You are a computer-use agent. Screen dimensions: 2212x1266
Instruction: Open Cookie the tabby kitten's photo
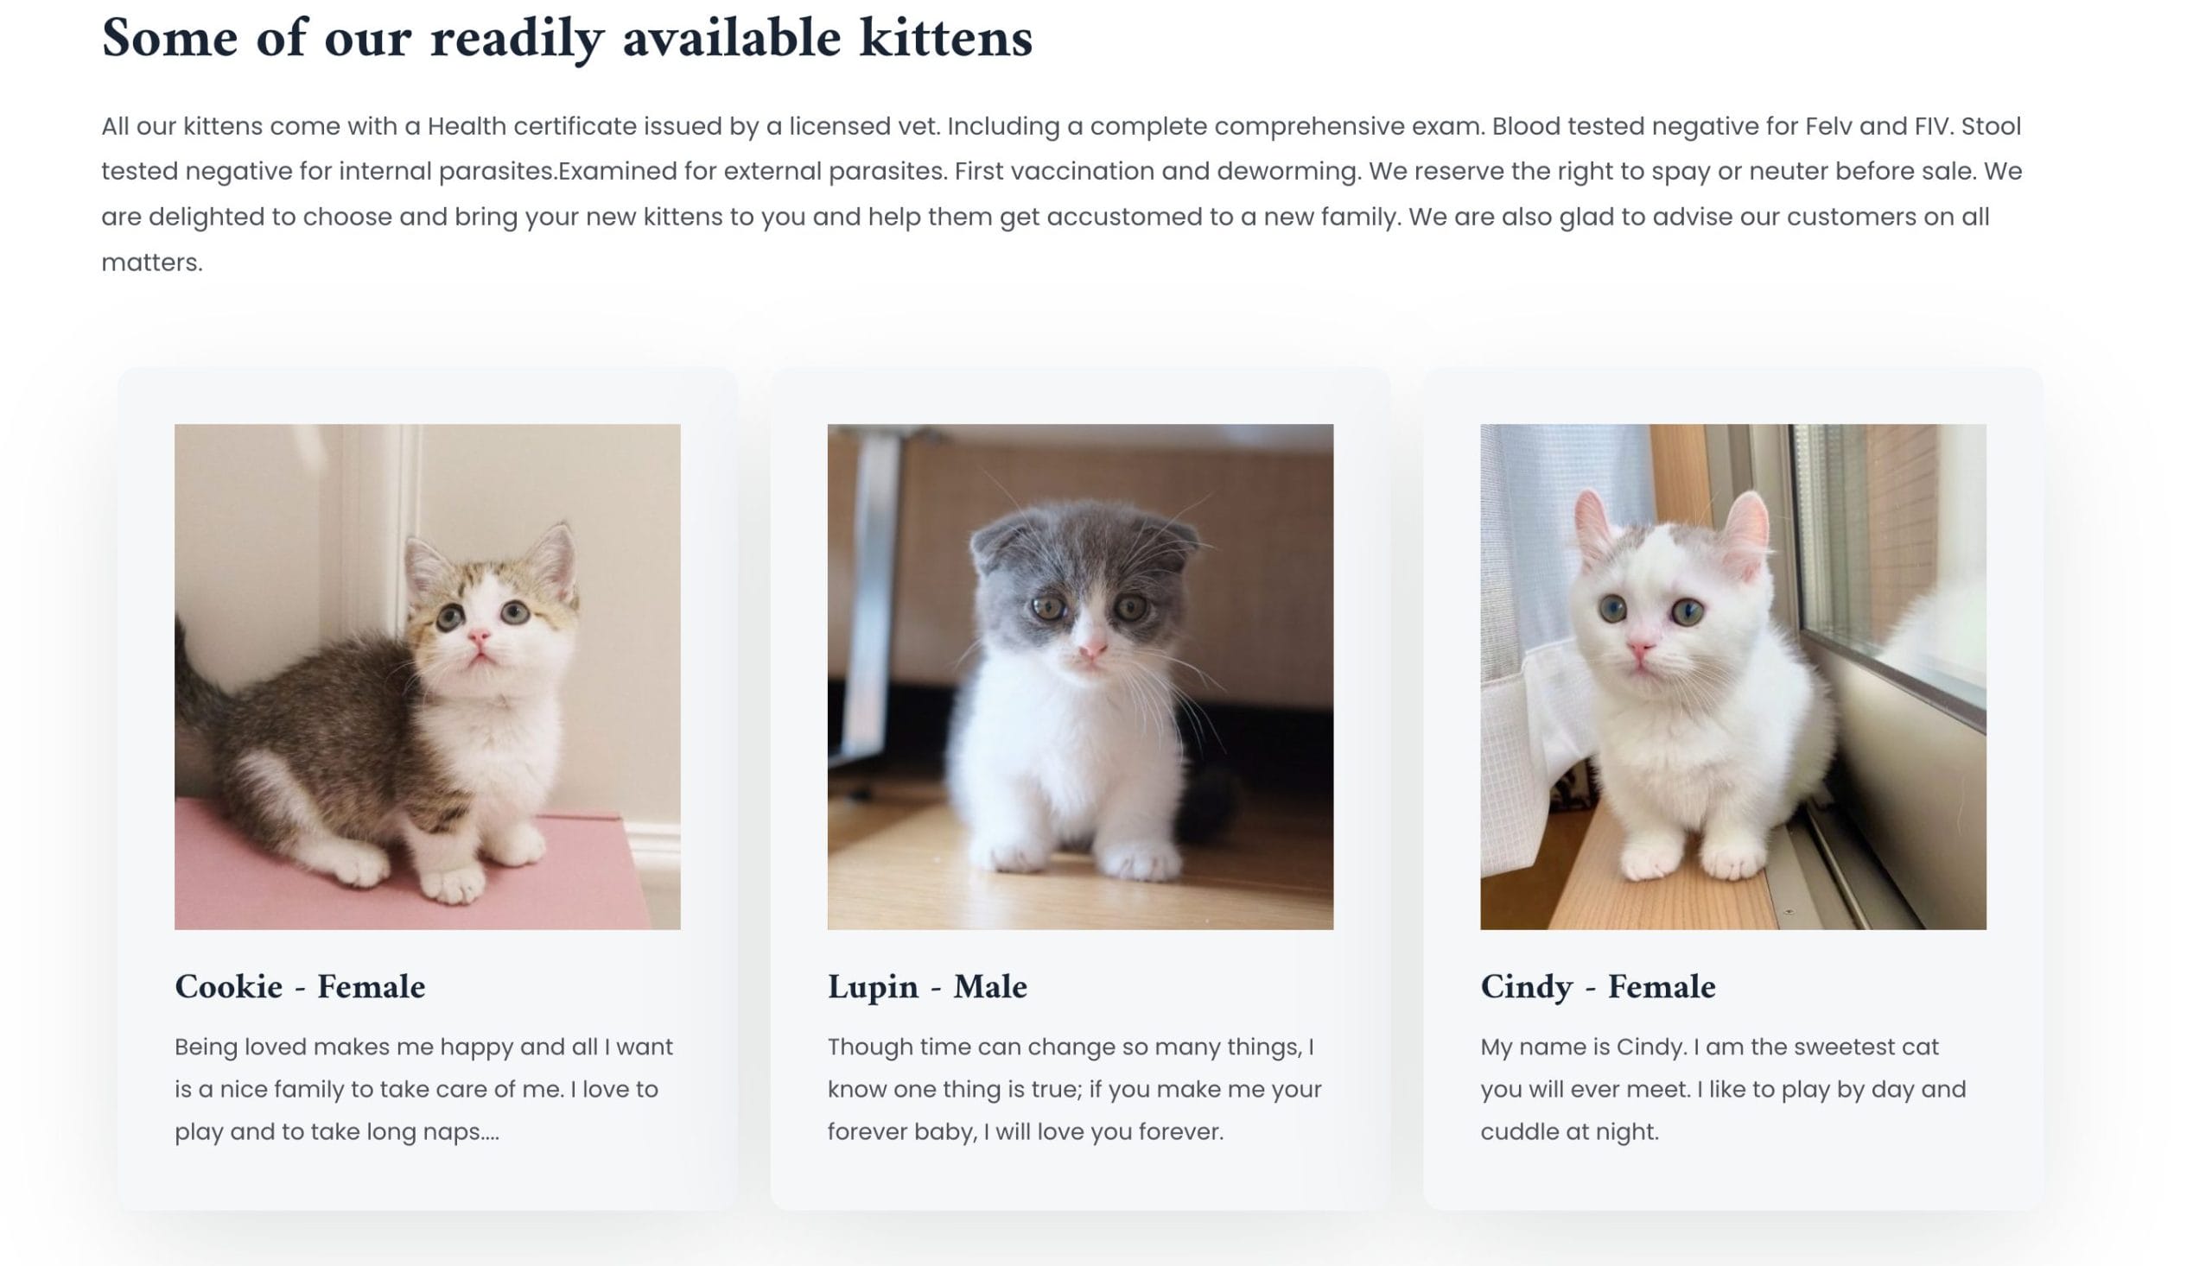pyautogui.click(x=427, y=676)
